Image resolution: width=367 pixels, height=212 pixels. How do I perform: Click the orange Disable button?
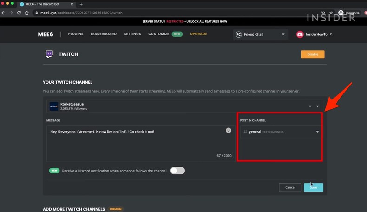tap(313, 54)
